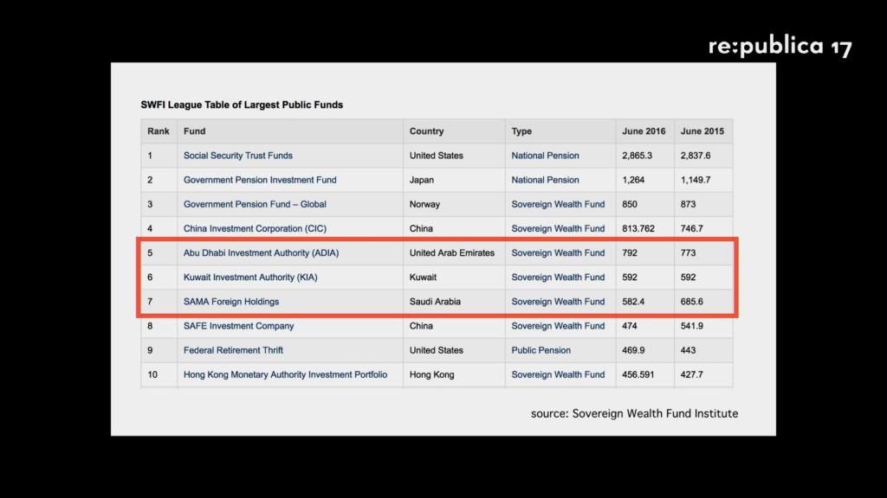Click National Pension type in Social Security row
The width and height of the screenshot is (887, 498).
pyautogui.click(x=545, y=156)
